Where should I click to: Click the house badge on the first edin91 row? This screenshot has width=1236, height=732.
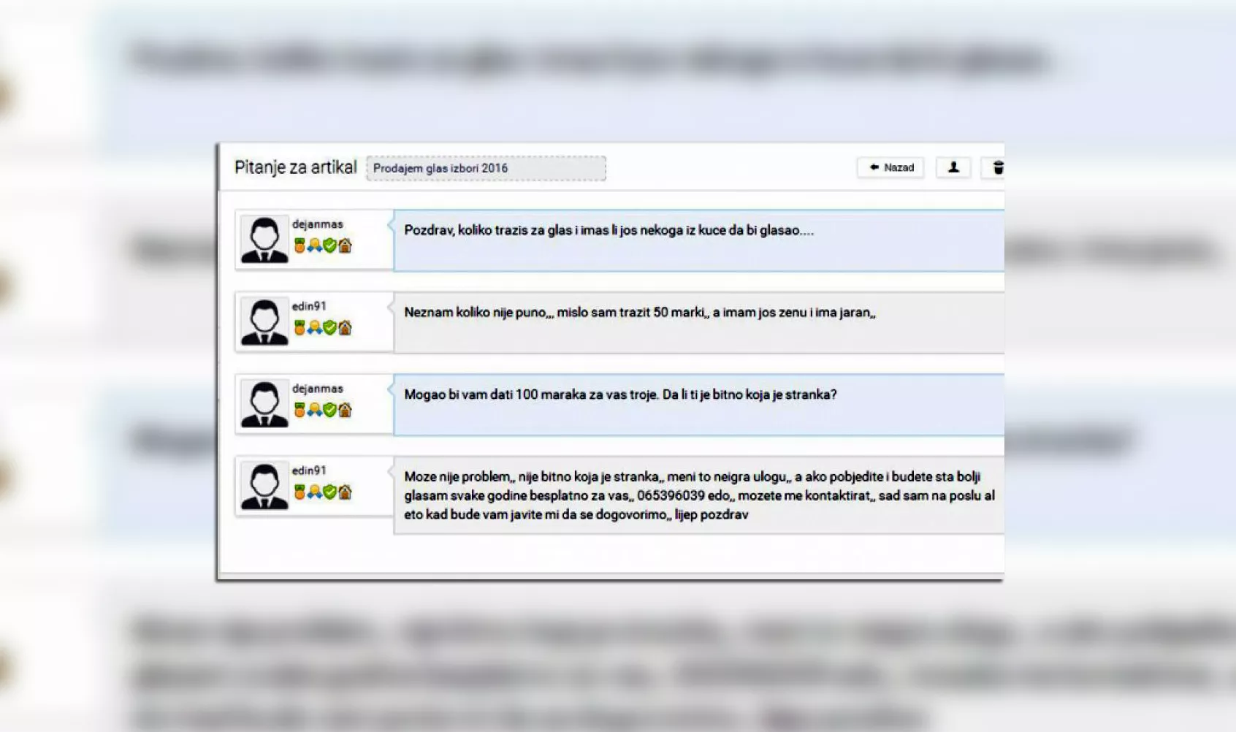coord(346,327)
